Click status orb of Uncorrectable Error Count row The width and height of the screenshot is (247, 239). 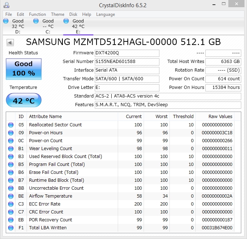tap(11, 188)
